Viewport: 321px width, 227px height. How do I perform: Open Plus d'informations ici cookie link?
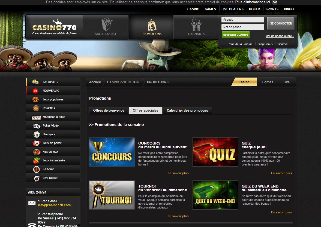tap(253, 2)
